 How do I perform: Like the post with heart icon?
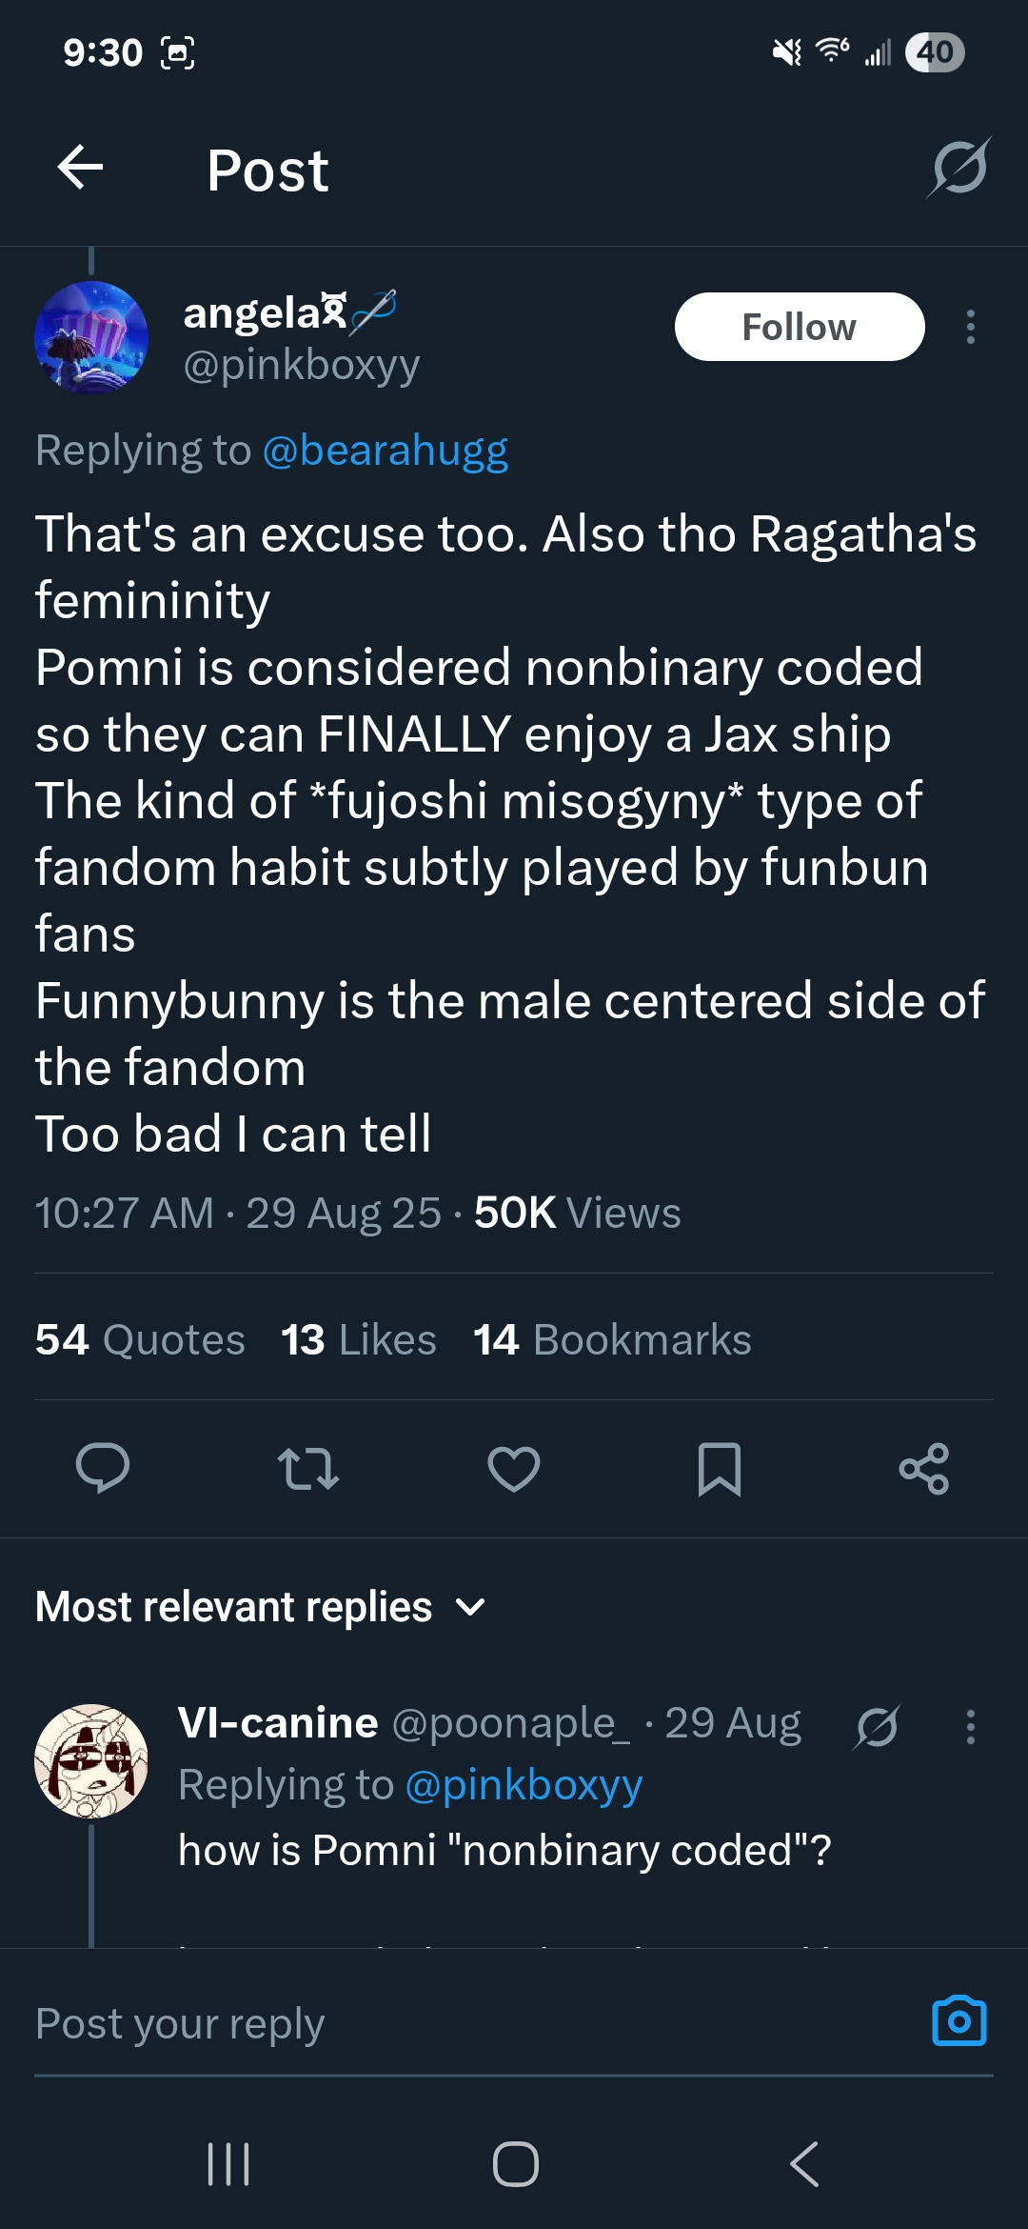pos(514,1468)
